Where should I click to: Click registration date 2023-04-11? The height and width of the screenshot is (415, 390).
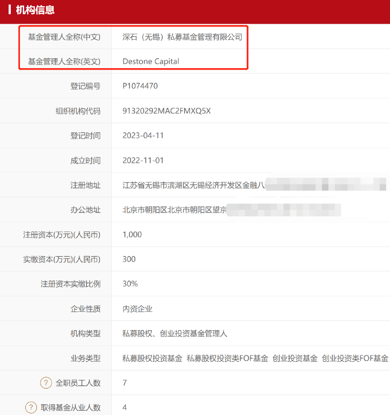point(143,136)
